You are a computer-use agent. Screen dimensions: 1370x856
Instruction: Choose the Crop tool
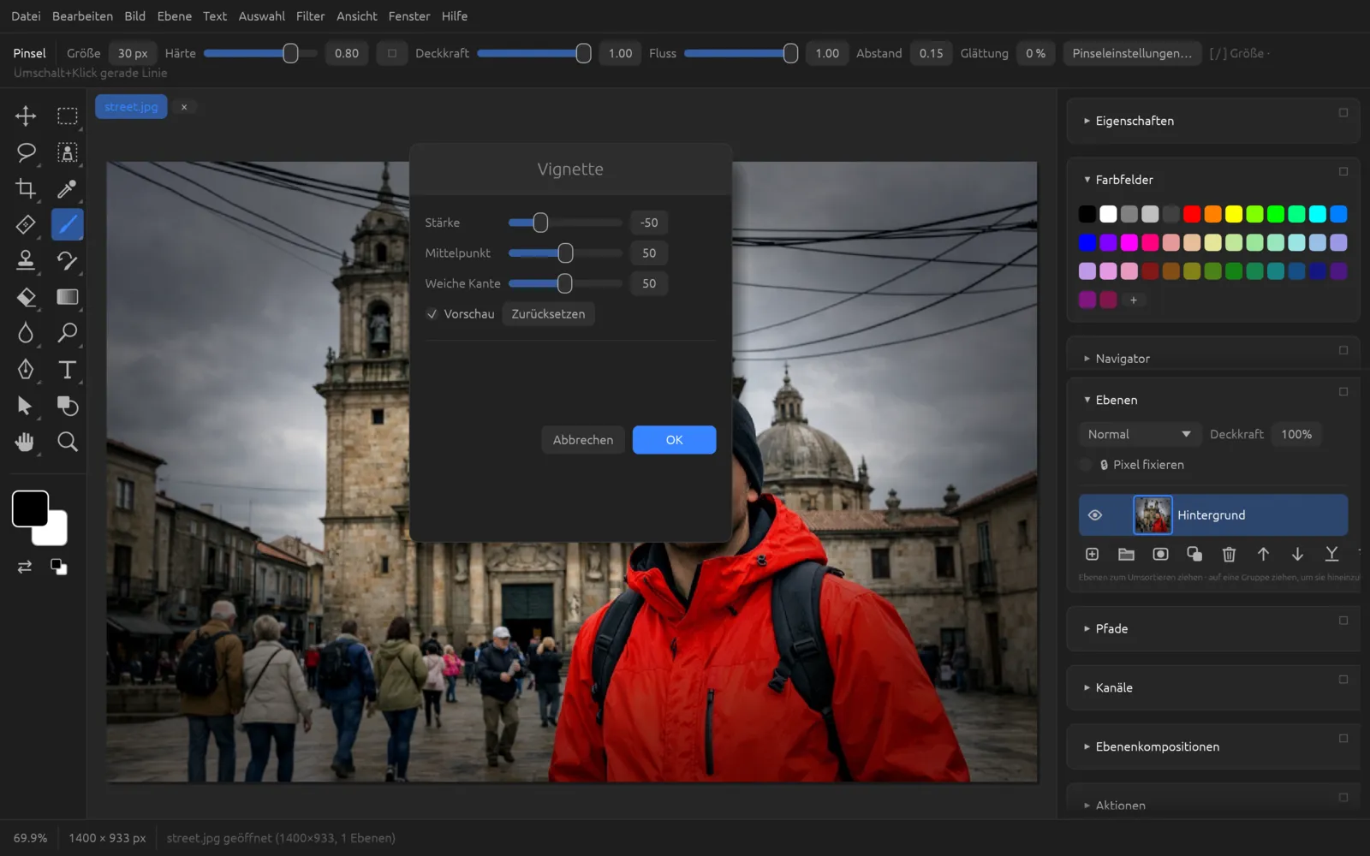point(26,188)
